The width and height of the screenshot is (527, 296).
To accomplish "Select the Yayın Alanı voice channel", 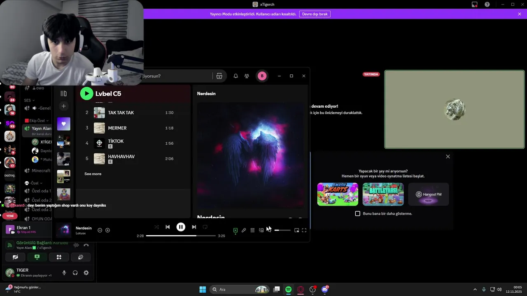I will [x=38, y=130].
